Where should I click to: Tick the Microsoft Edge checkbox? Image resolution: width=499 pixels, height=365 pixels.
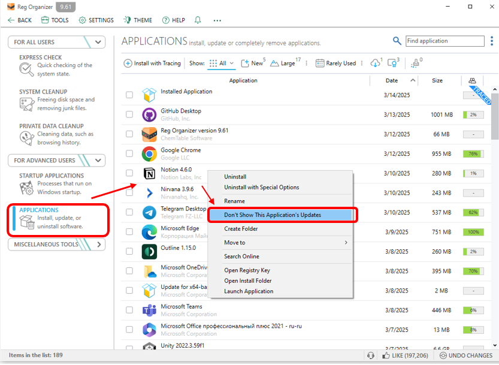tap(129, 231)
